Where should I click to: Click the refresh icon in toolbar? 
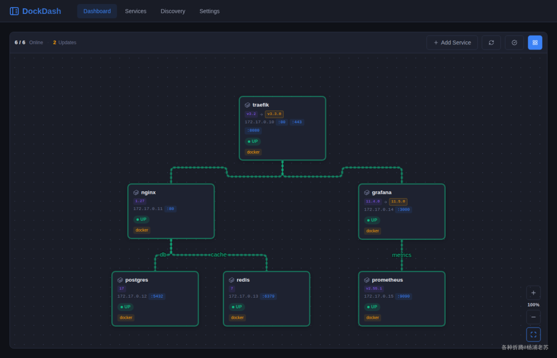(x=492, y=43)
